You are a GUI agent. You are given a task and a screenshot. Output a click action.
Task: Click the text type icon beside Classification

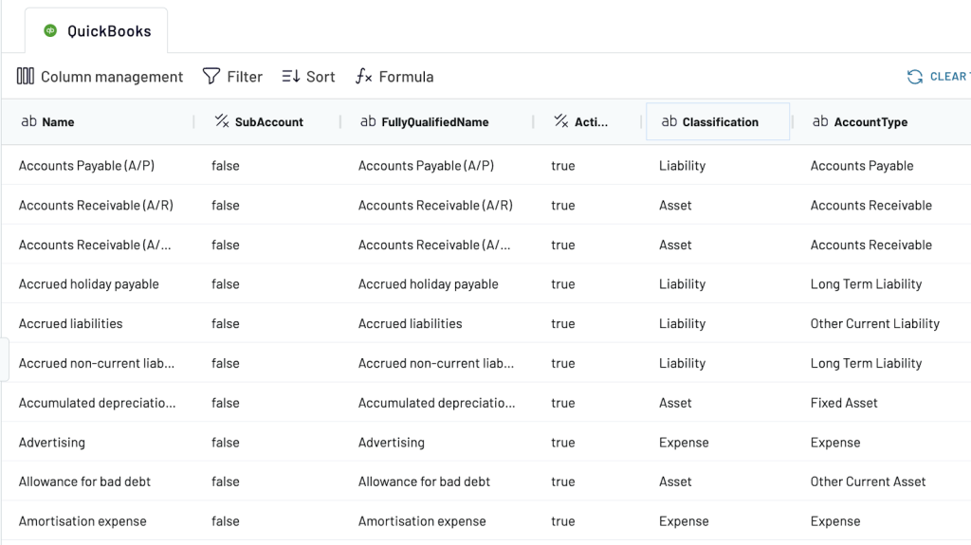pos(669,121)
